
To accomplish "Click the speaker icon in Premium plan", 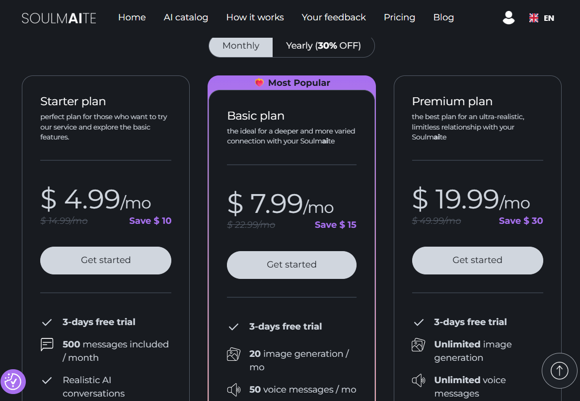I will (418, 380).
